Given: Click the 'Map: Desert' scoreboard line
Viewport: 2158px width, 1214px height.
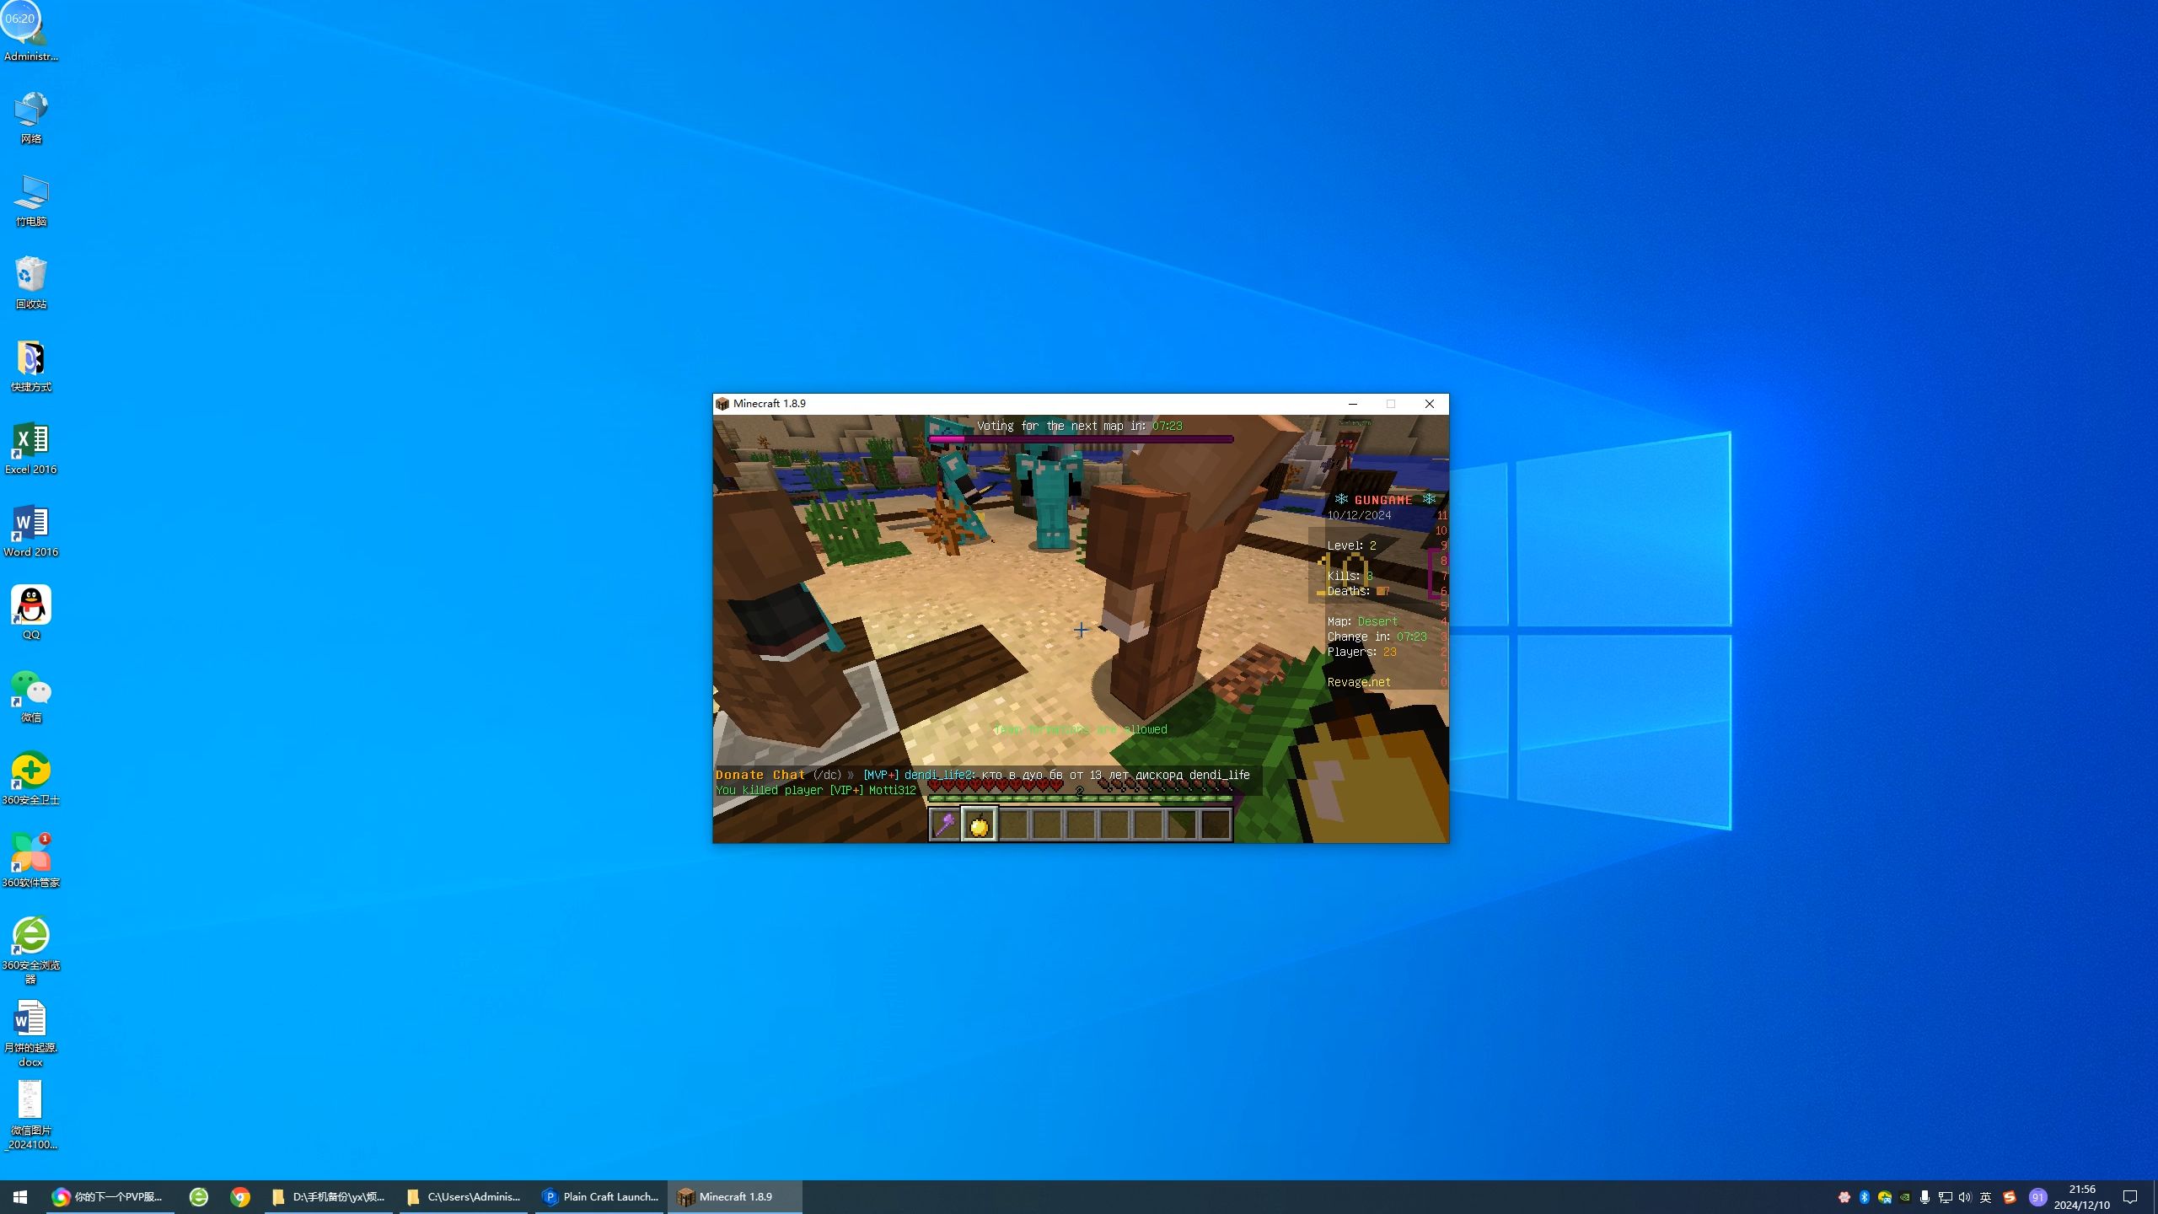Looking at the screenshot, I should (1362, 621).
